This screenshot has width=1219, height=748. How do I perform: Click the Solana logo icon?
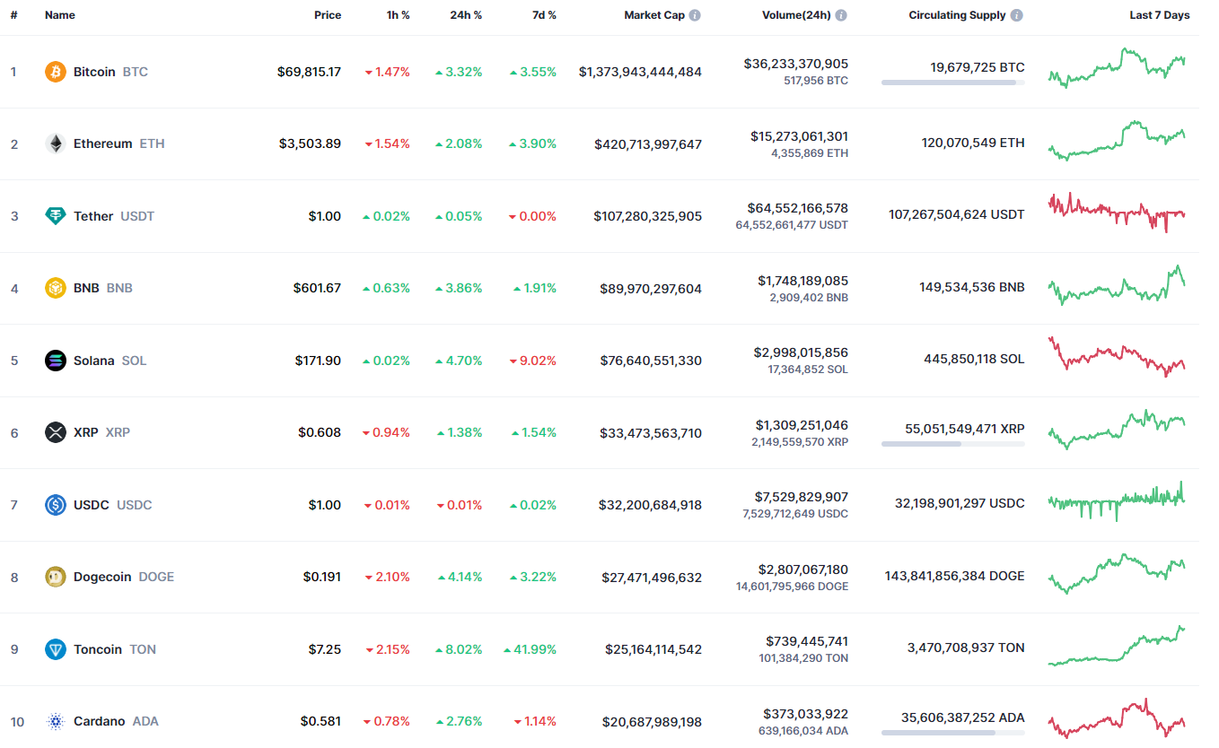[56, 361]
